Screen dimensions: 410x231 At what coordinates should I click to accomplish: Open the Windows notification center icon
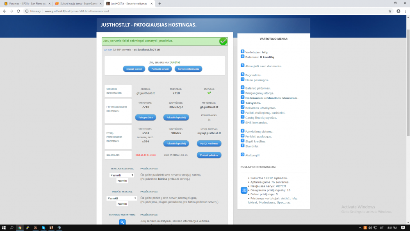click(403, 228)
